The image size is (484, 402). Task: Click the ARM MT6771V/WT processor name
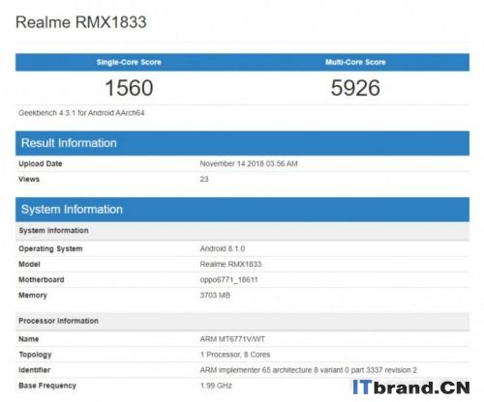tap(232, 339)
